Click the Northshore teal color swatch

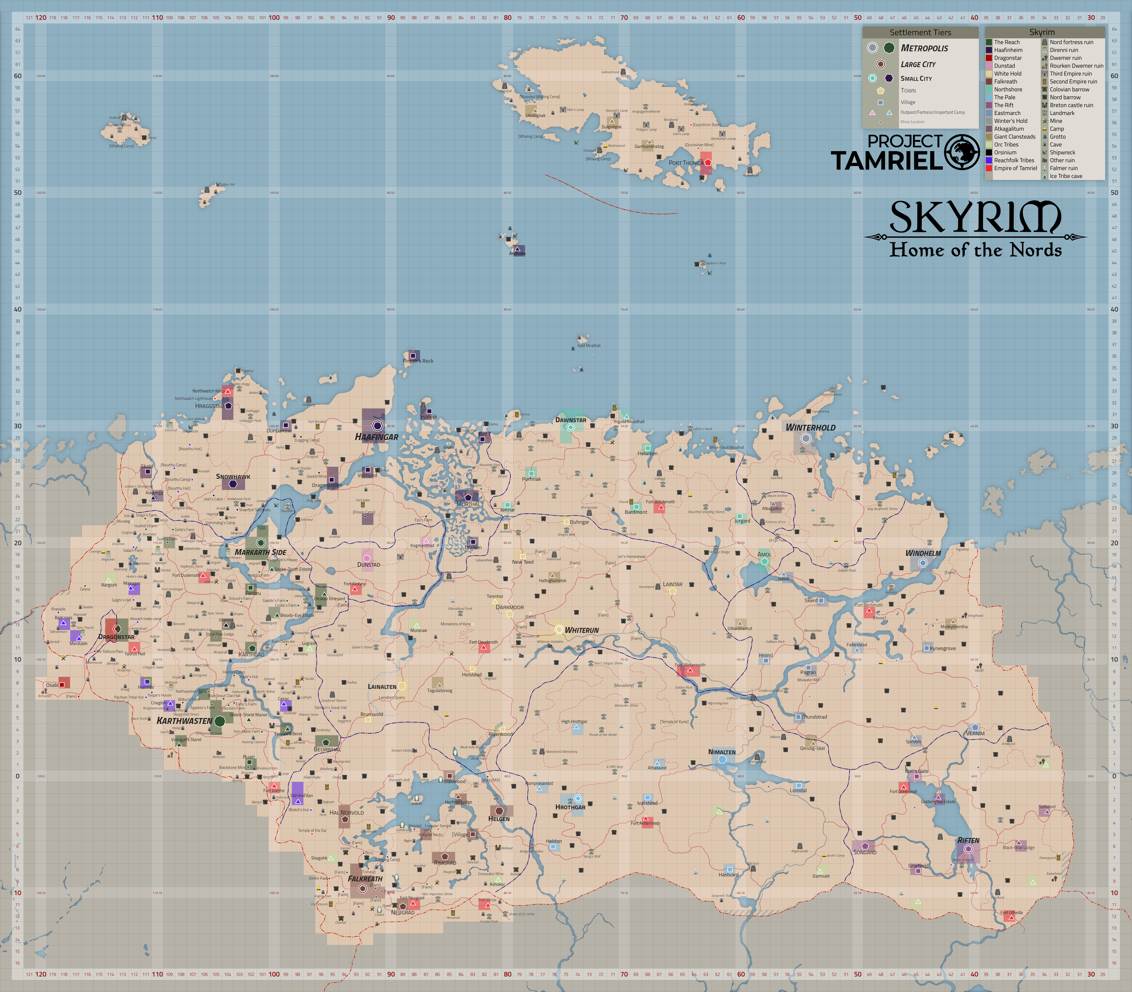point(989,89)
